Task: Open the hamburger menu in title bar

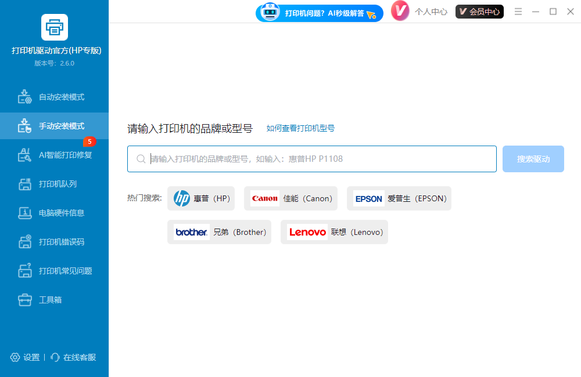Action: pos(518,12)
